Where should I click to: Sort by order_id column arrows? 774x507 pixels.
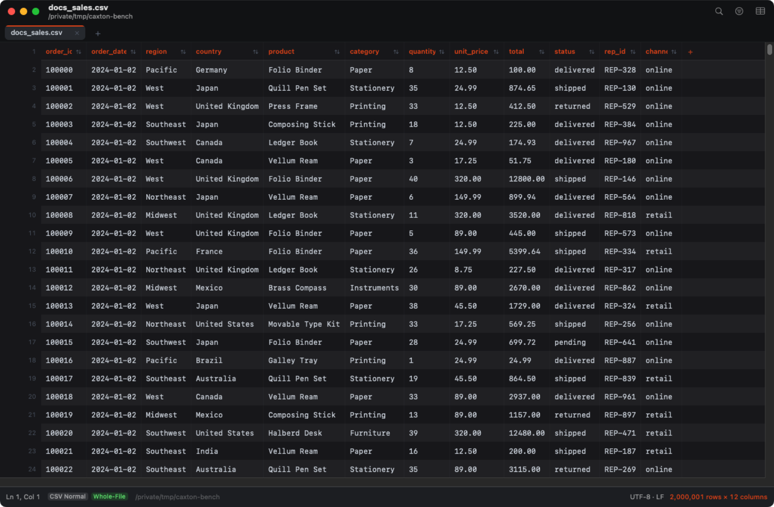79,52
